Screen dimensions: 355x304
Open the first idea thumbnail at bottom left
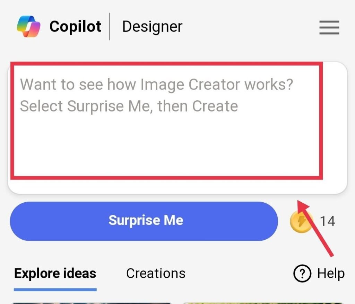[92, 302]
